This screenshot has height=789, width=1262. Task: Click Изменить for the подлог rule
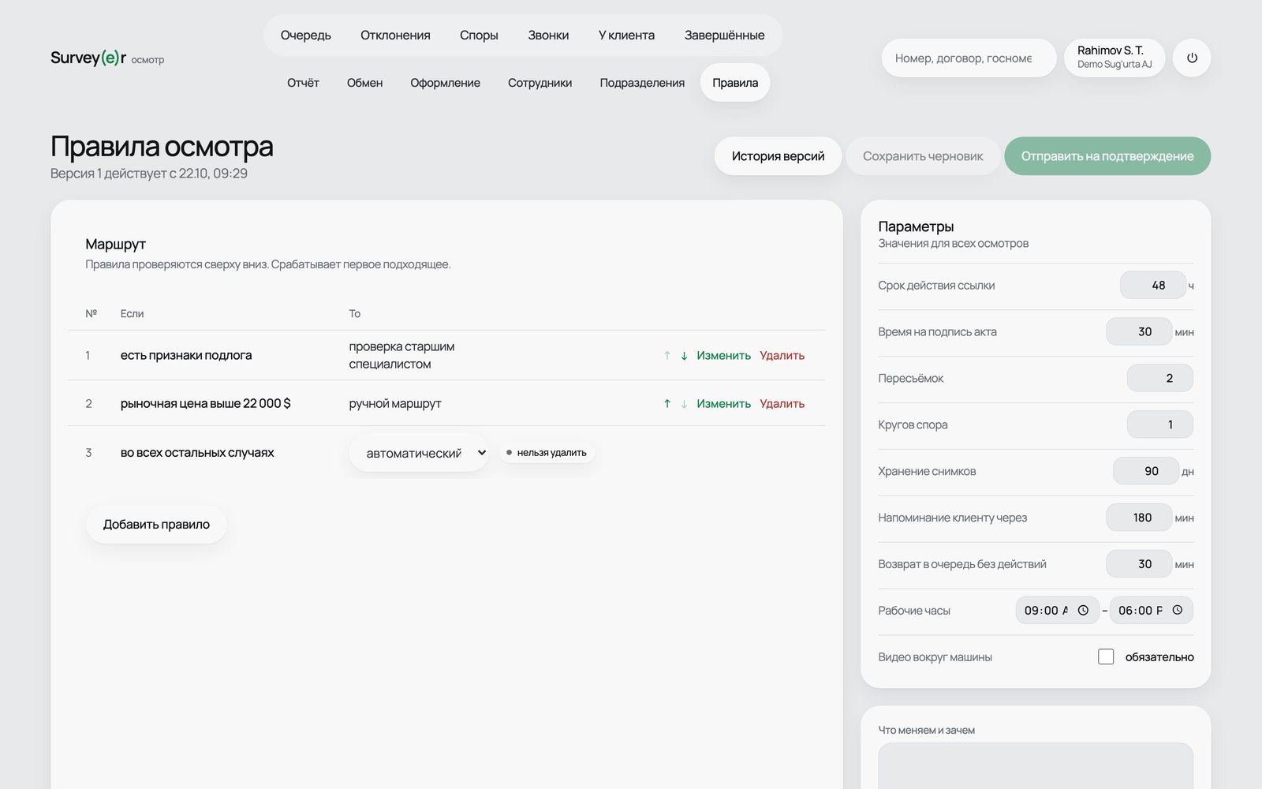tap(723, 356)
